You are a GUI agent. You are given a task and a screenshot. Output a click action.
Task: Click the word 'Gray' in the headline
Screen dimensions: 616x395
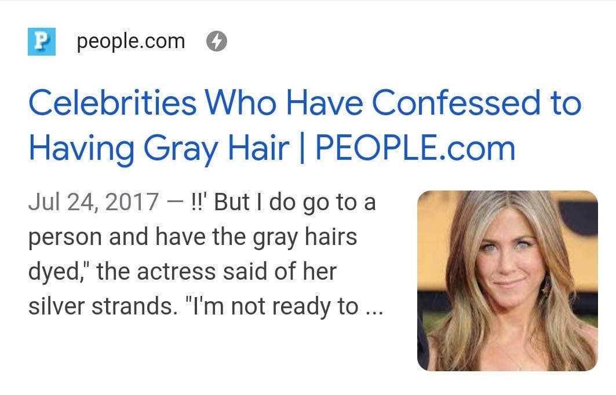tap(181, 149)
